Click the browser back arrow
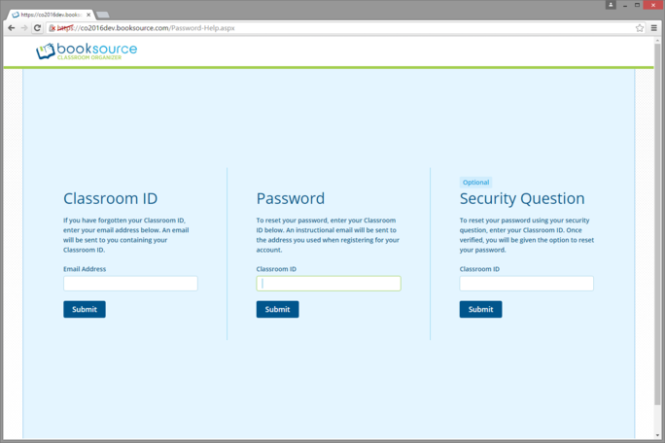This screenshot has height=443, width=665. 11,28
